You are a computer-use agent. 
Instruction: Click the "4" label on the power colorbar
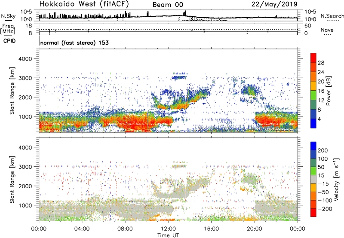click(x=319, y=119)
